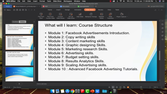Screen dimensions: 167x94
Task: Add a new slide with plus button
Action: click(19, 84)
